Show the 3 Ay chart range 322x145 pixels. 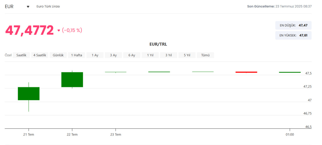point(113,55)
